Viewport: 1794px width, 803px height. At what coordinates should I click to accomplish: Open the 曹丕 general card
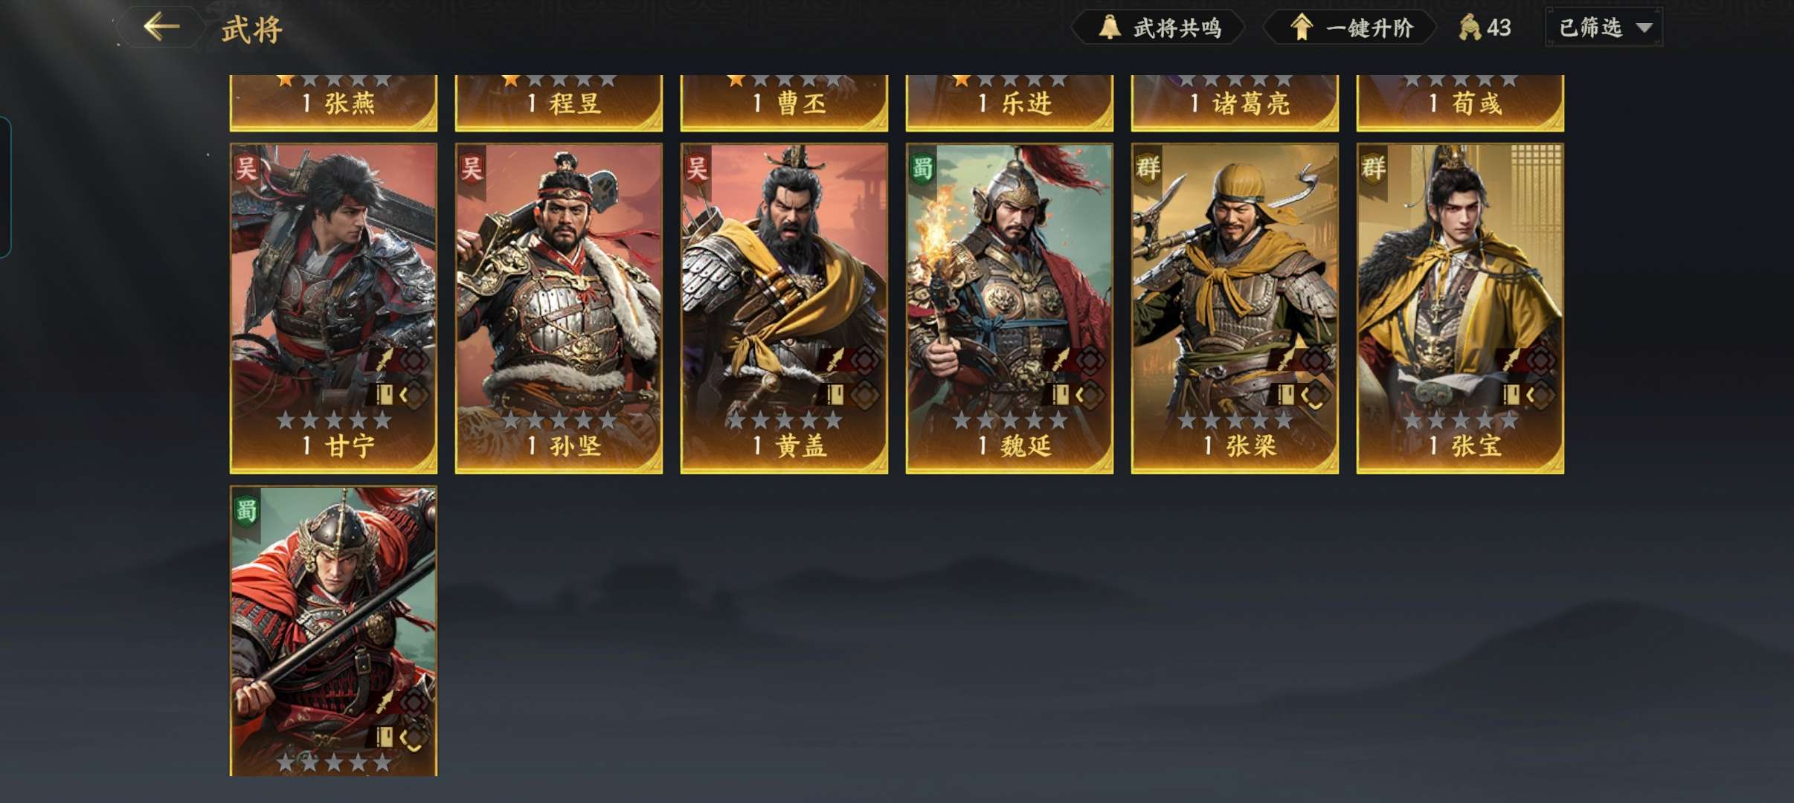point(784,103)
